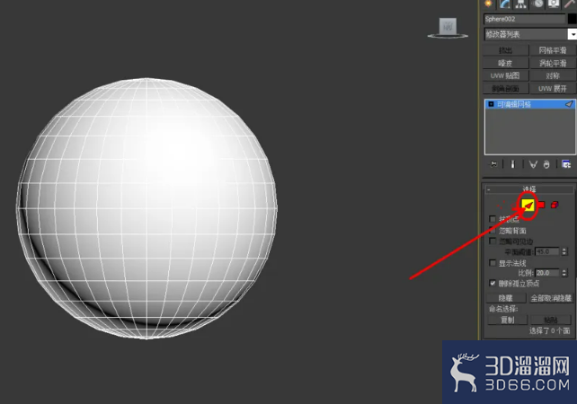Click the Make Unique icon

[533, 164]
